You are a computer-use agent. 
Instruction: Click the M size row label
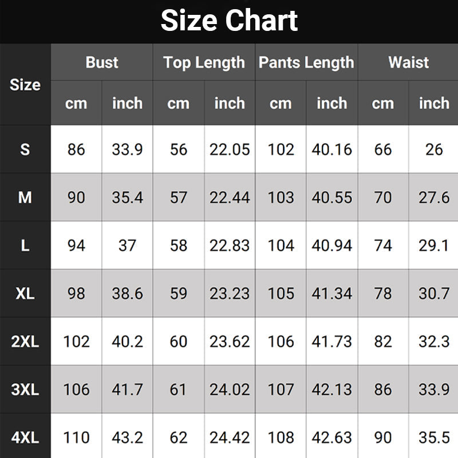click(25, 198)
